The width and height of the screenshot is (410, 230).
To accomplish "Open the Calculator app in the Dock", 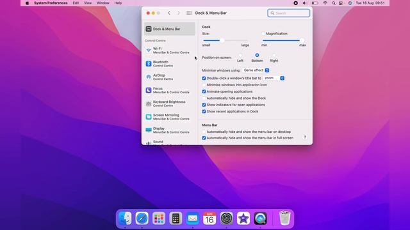I will (176, 218).
